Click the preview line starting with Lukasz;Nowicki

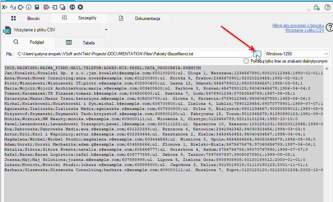[156, 165]
